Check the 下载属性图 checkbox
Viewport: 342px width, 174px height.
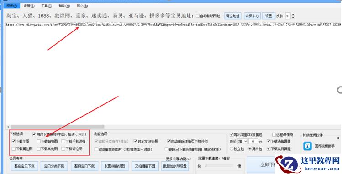coord(14,149)
